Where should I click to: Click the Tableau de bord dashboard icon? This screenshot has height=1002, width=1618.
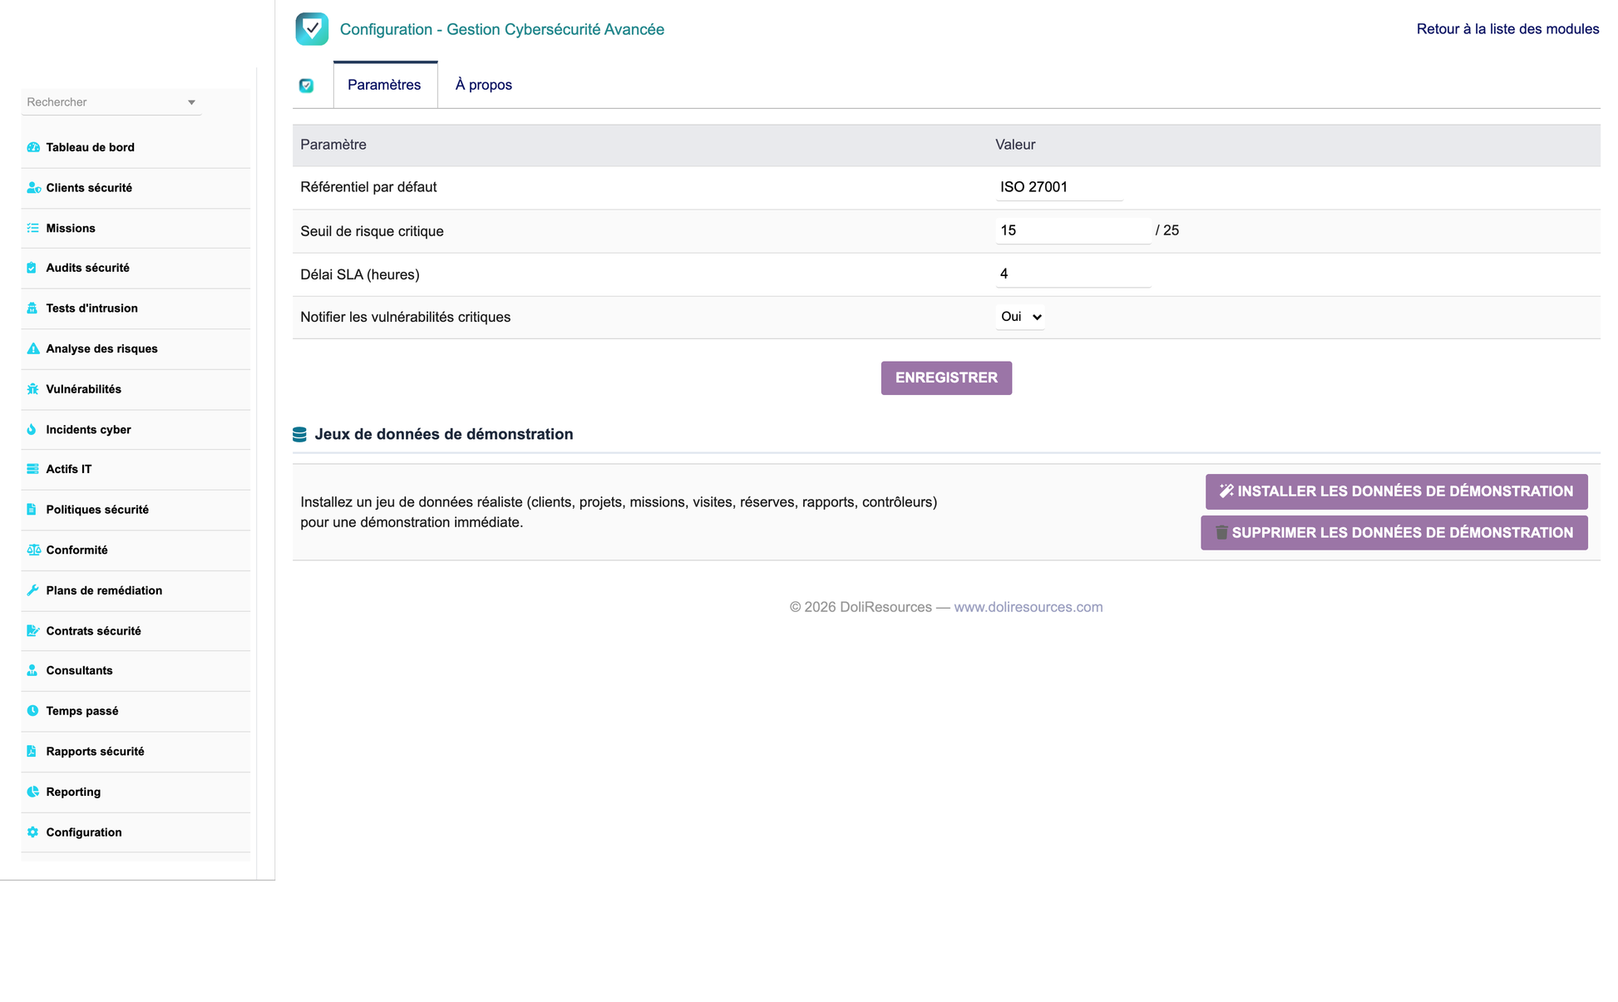pyautogui.click(x=33, y=147)
